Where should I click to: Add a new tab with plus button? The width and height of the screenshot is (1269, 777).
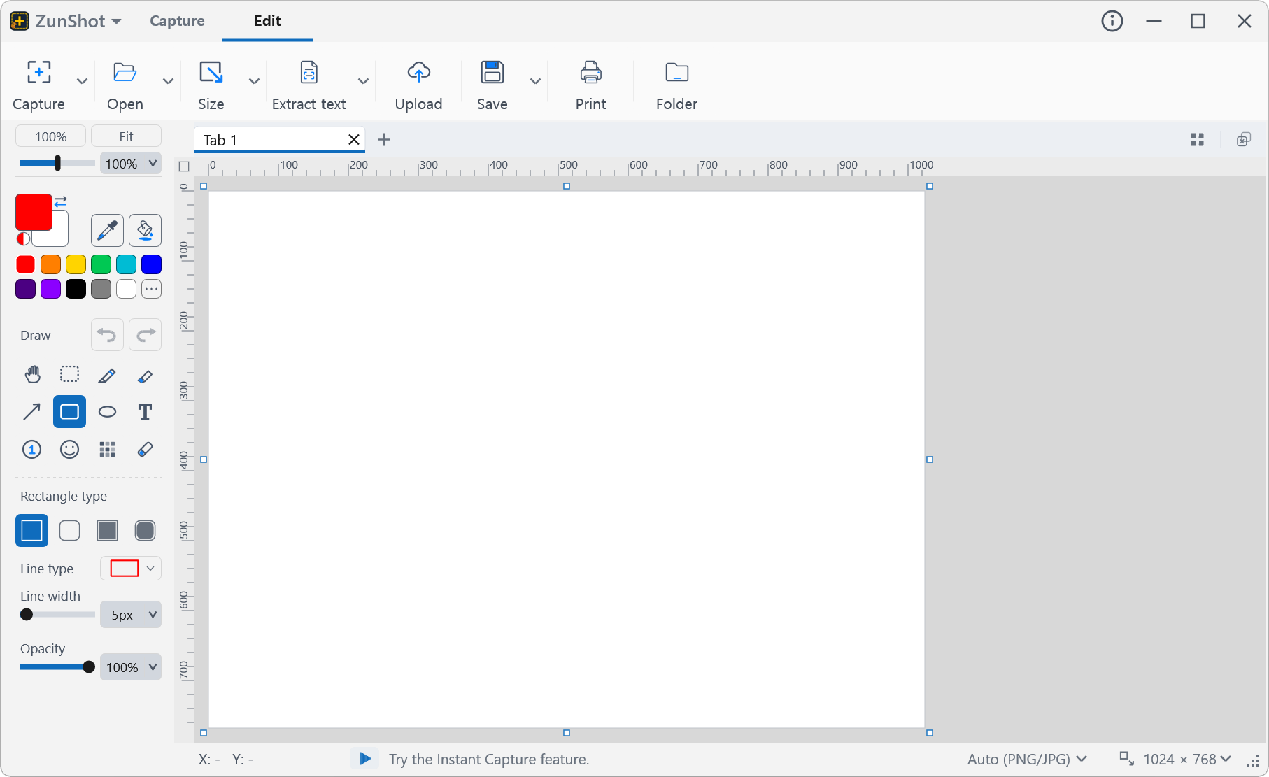[x=383, y=140]
